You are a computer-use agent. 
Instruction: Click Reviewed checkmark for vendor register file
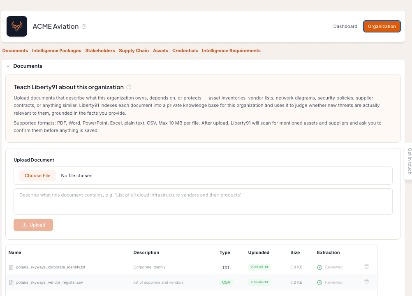(x=319, y=282)
